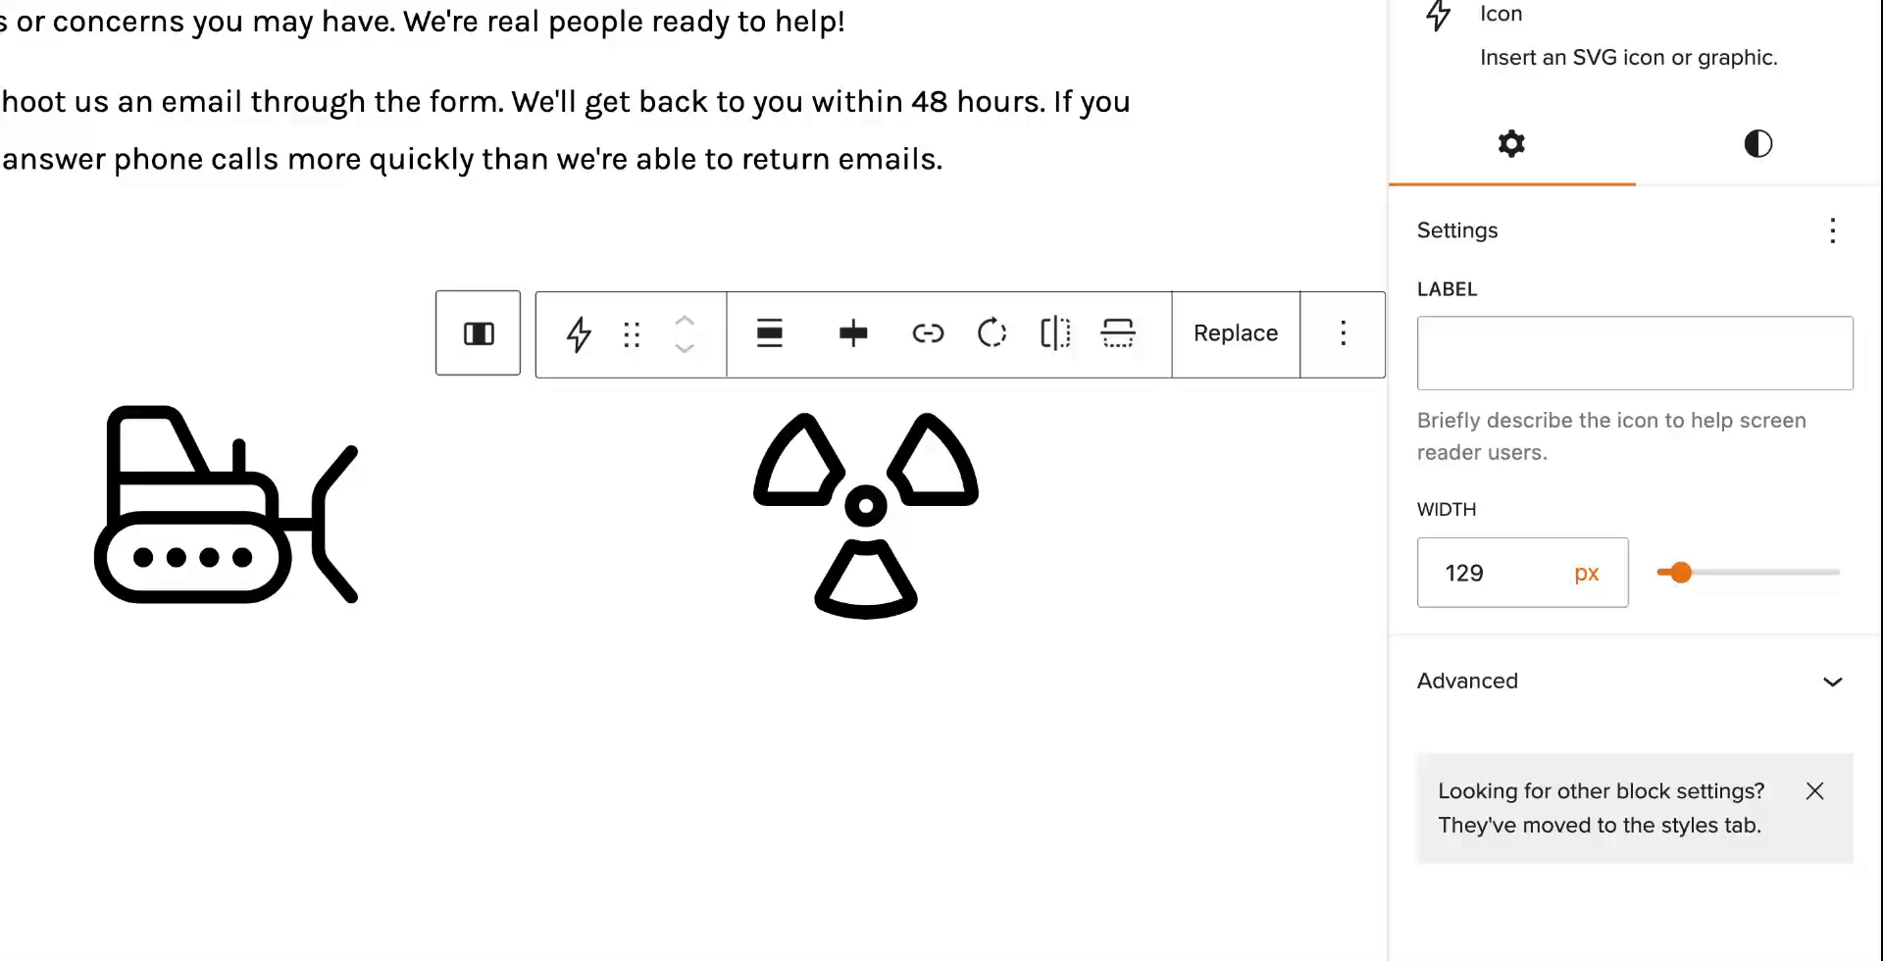Add a link to the icon
1883x961 pixels.
click(928, 334)
